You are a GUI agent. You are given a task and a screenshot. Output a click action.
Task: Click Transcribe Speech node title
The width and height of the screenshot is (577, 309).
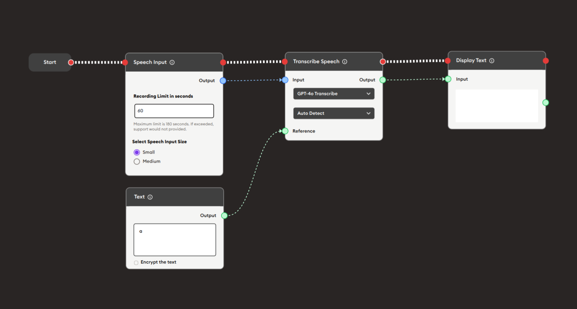click(316, 62)
